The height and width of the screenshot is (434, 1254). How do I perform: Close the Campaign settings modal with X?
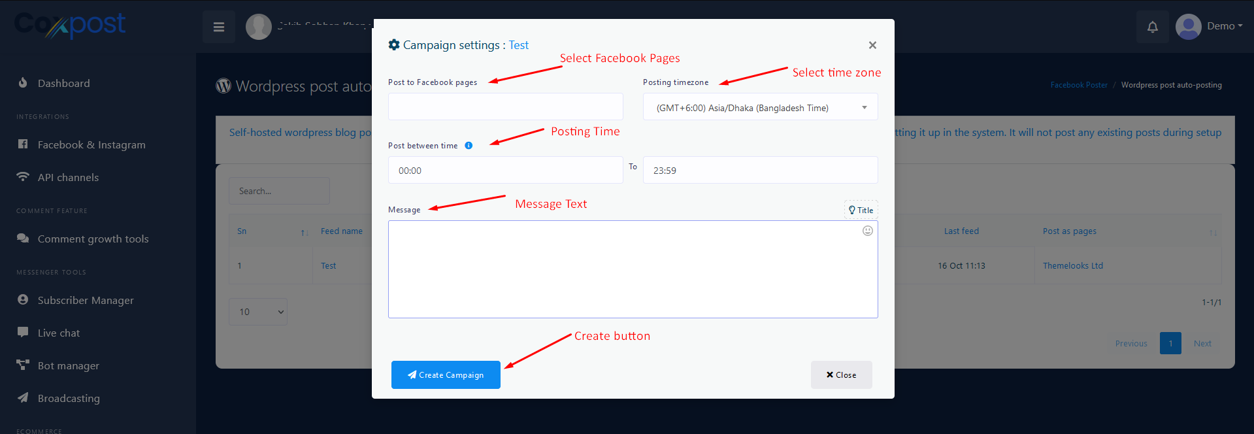click(872, 45)
